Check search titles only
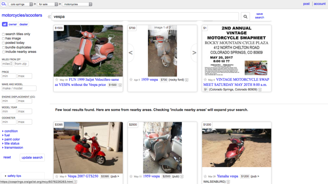The height and width of the screenshot is (184, 328). tap(3, 34)
